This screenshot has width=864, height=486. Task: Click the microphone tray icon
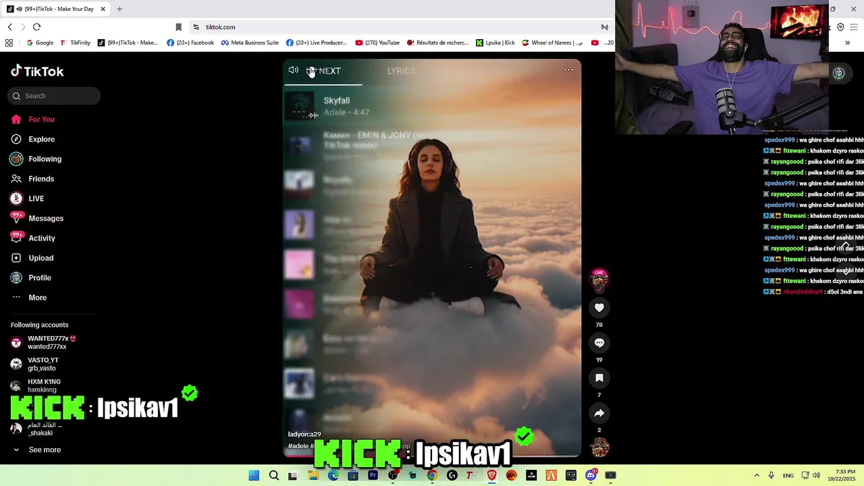[771, 475]
